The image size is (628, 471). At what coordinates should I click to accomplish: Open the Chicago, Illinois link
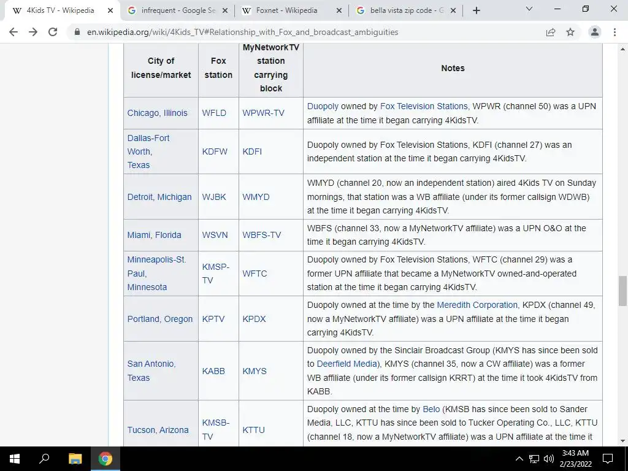click(x=158, y=113)
